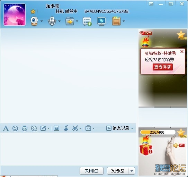Click the speaker icon with red 21 badge

coord(179,145)
